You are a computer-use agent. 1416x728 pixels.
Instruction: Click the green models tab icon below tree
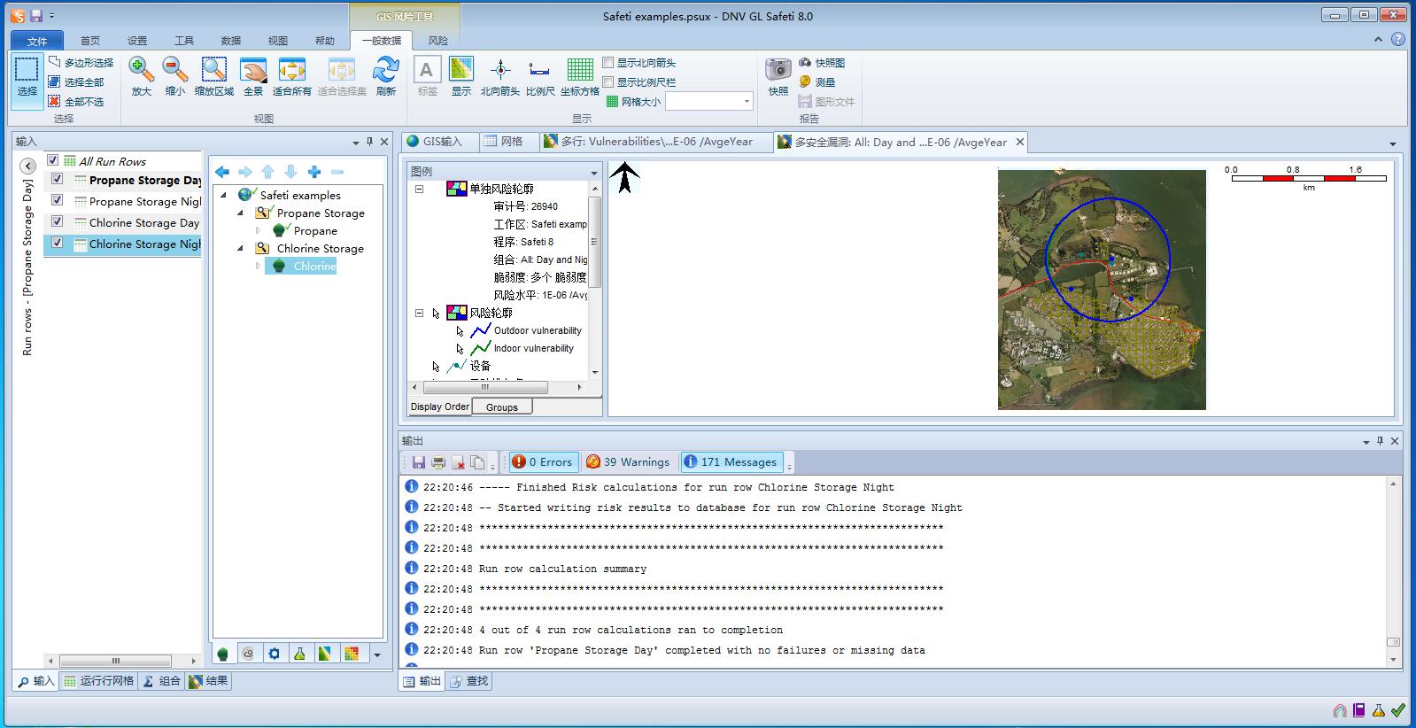pyautogui.click(x=222, y=654)
